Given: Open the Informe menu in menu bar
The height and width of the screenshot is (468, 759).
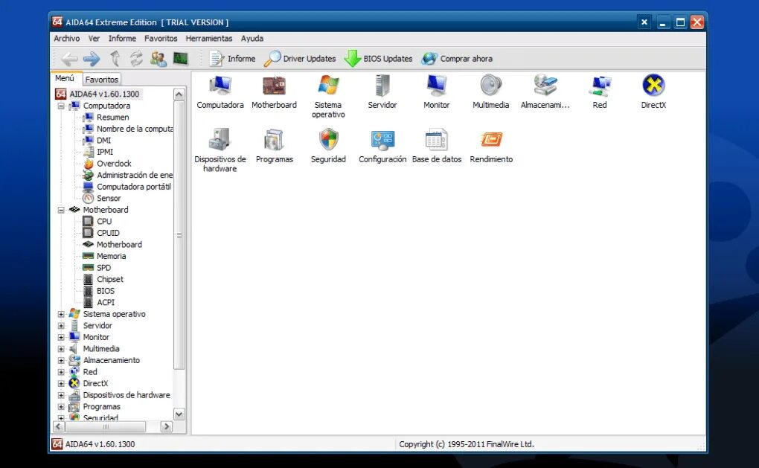Looking at the screenshot, I should click(122, 38).
